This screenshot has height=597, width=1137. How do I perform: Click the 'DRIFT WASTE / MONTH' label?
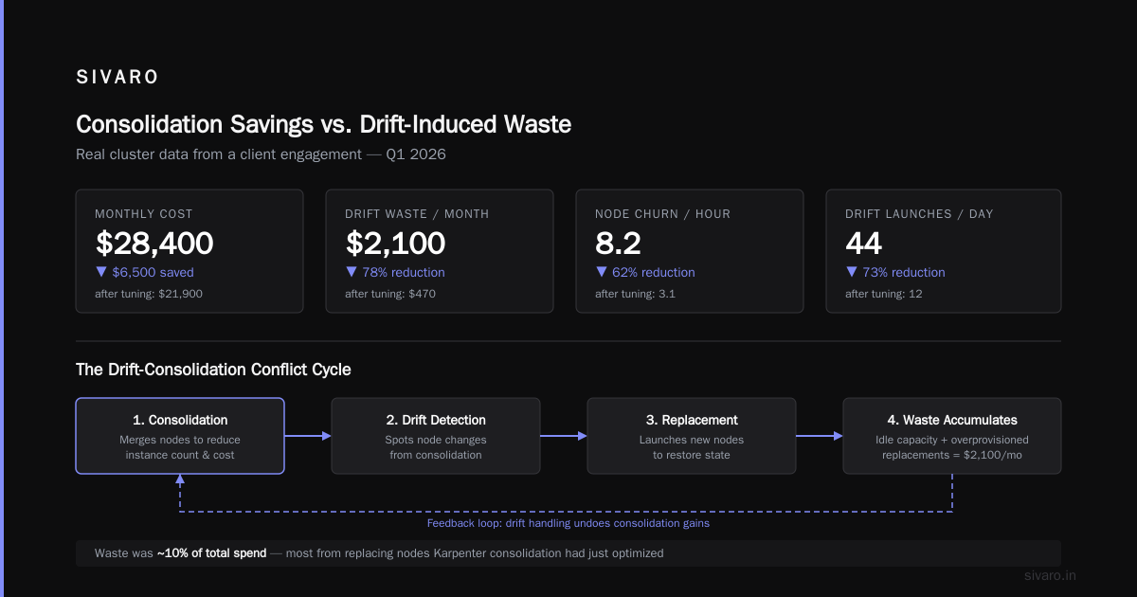click(417, 214)
